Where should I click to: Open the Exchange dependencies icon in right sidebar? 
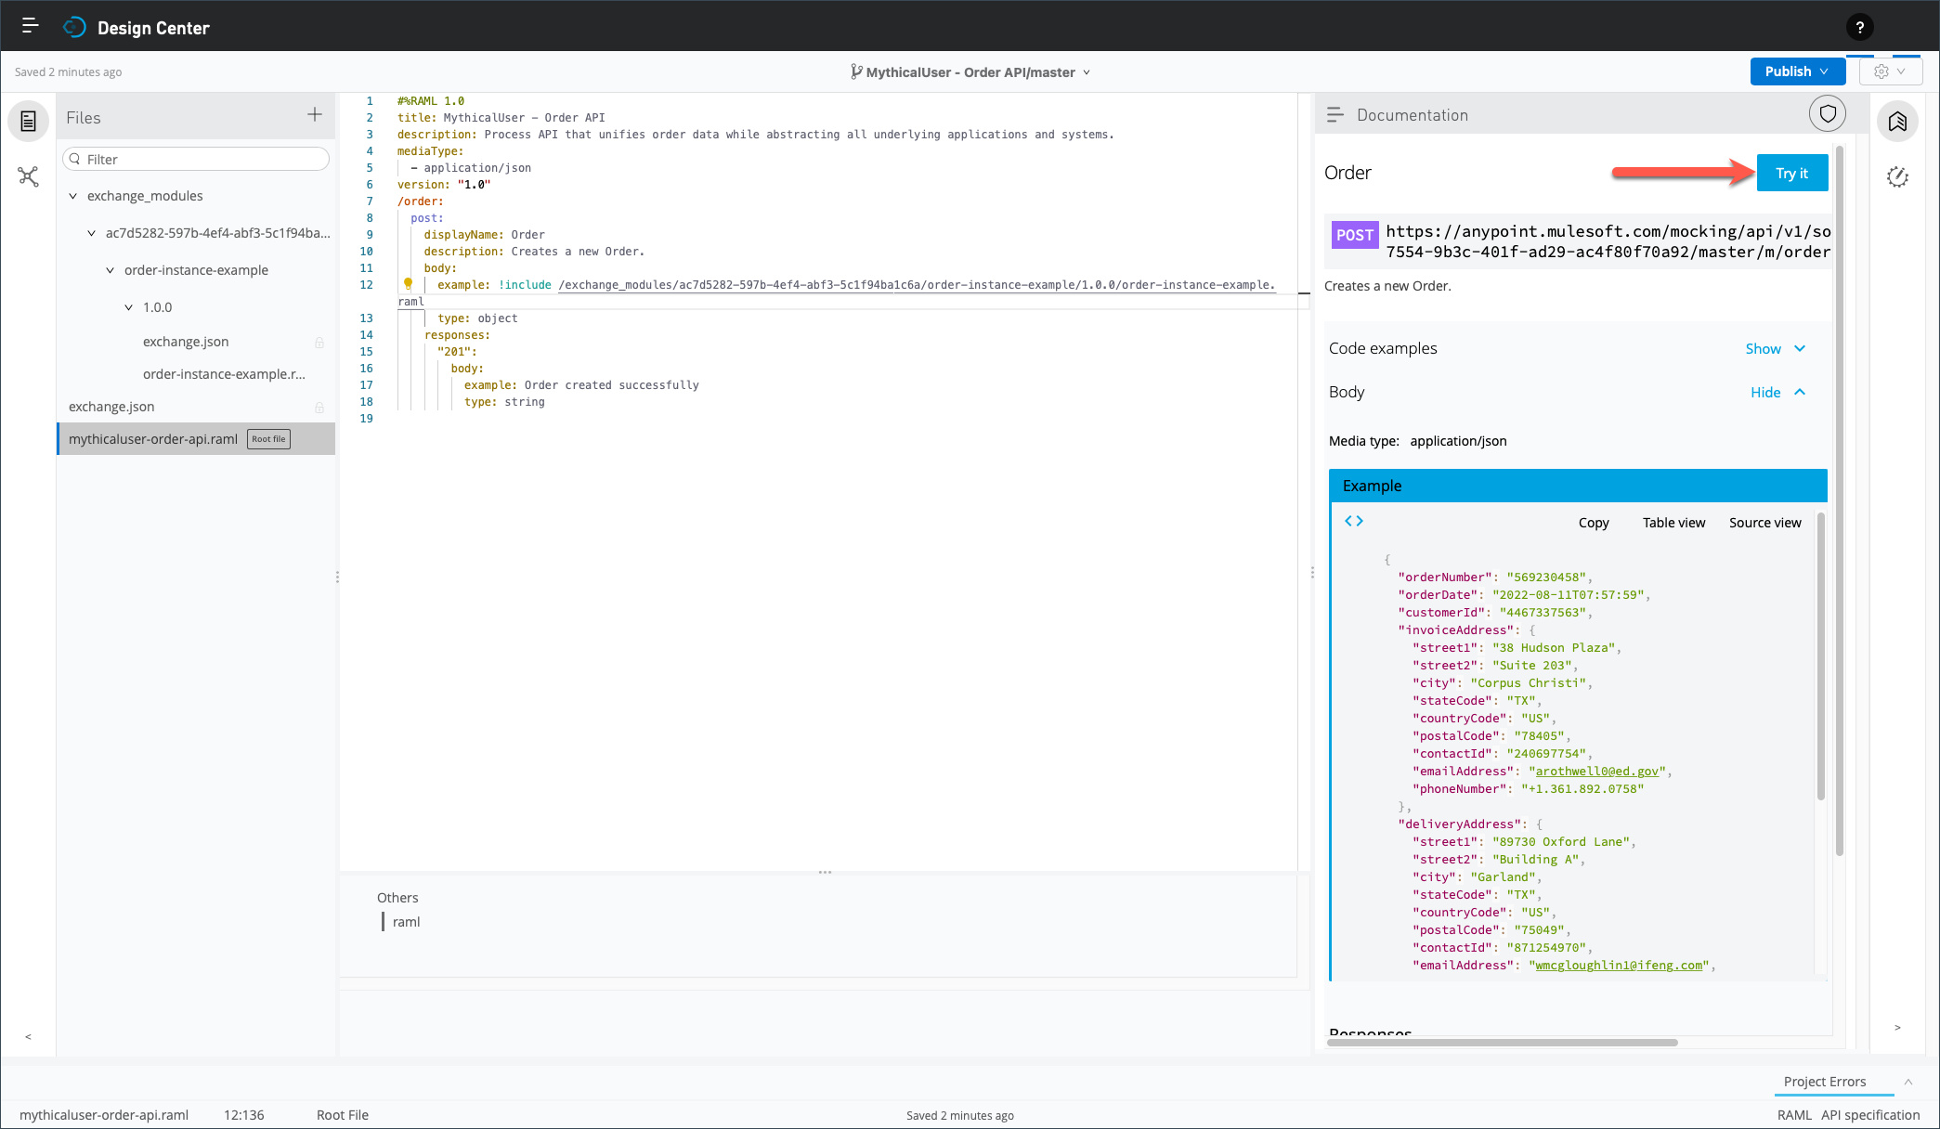click(1897, 122)
